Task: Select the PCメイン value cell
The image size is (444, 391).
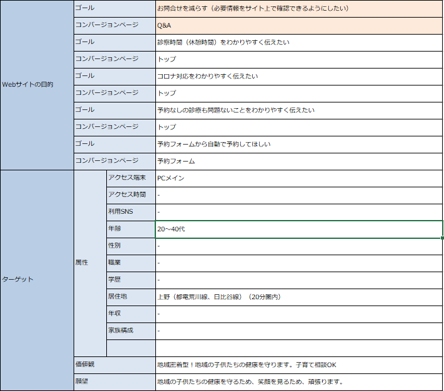Action: pos(299,178)
